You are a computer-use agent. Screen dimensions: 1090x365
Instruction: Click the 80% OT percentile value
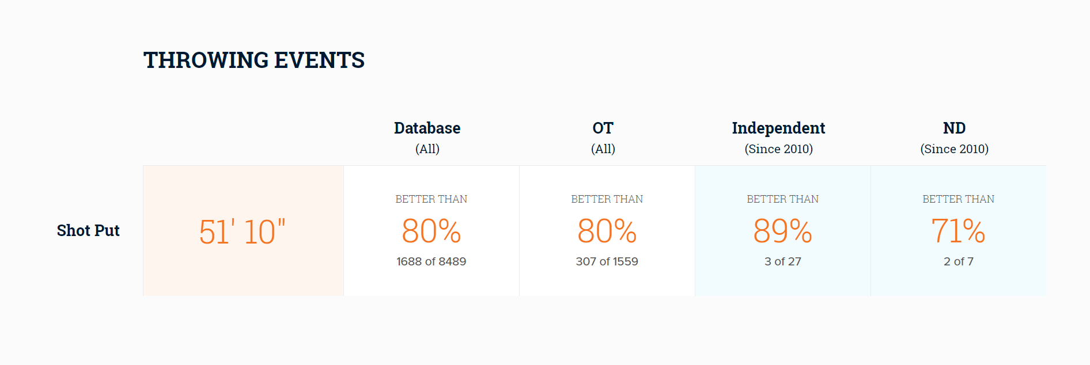(607, 231)
